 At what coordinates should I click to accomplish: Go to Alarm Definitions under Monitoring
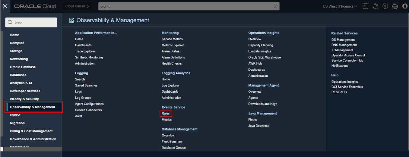click(x=173, y=57)
